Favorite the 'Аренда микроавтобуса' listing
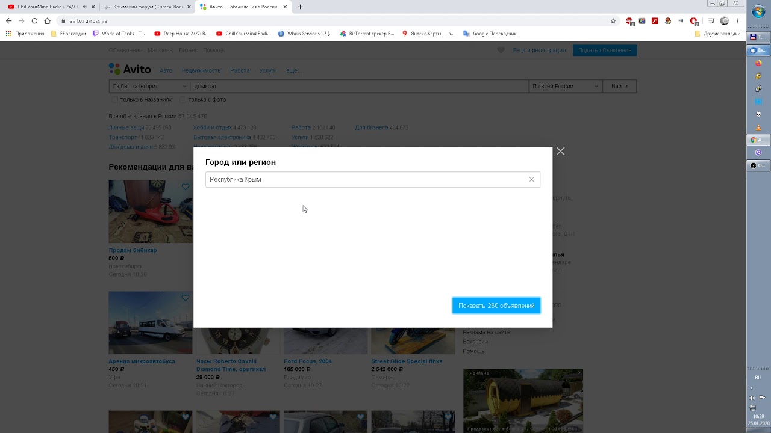This screenshot has width=771, height=433. tap(186, 298)
